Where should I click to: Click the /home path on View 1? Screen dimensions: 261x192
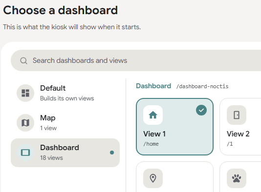click(x=151, y=144)
